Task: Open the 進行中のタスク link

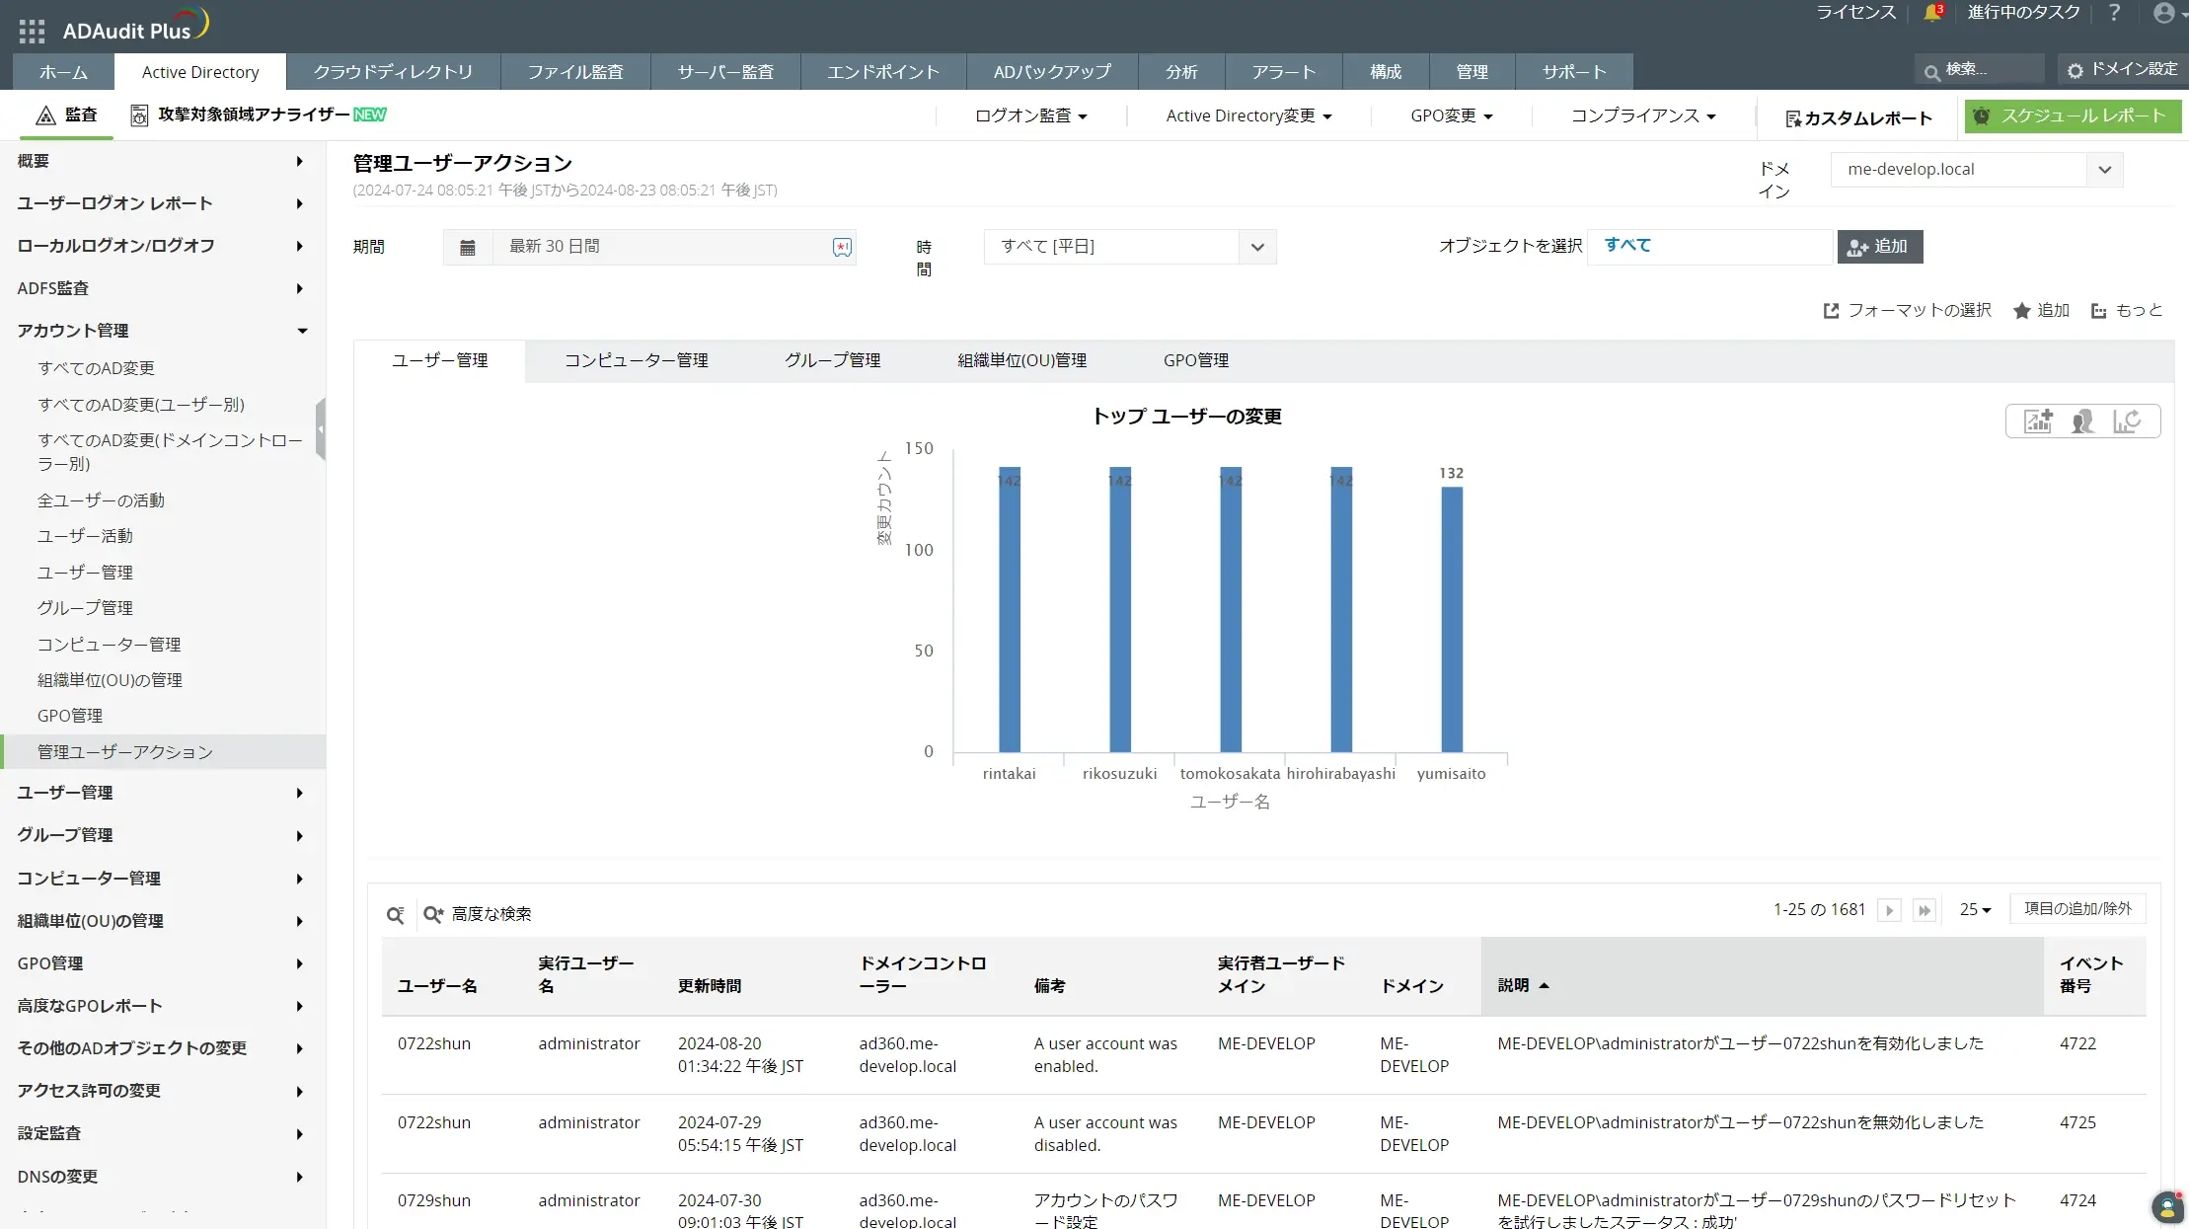Action: 2023,13
